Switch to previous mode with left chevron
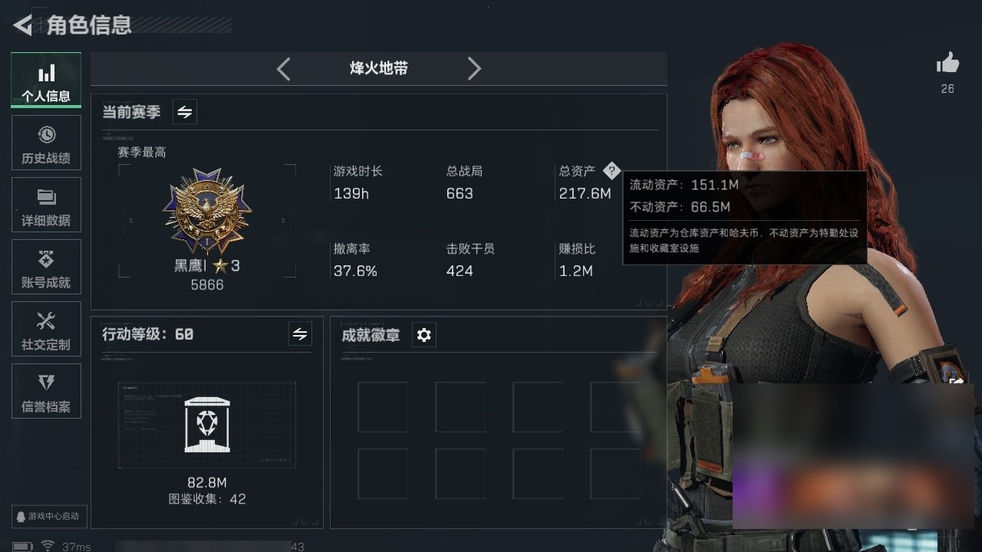982x552 pixels. coord(283,69)
